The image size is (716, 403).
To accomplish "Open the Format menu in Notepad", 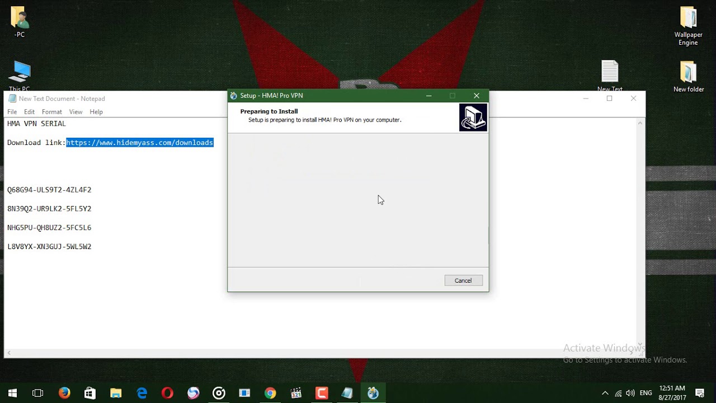I will 52,112.
